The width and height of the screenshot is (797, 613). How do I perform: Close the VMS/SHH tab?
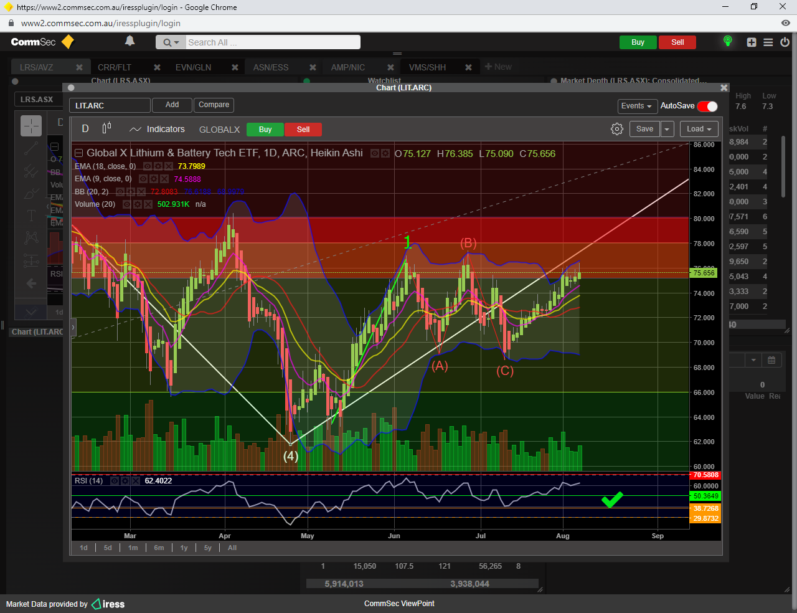(468, 67)
